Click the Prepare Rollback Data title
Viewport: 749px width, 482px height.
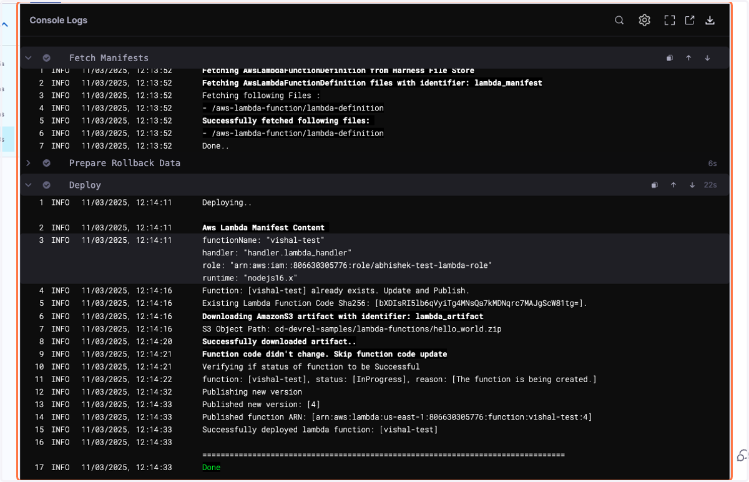click(125, 163)
